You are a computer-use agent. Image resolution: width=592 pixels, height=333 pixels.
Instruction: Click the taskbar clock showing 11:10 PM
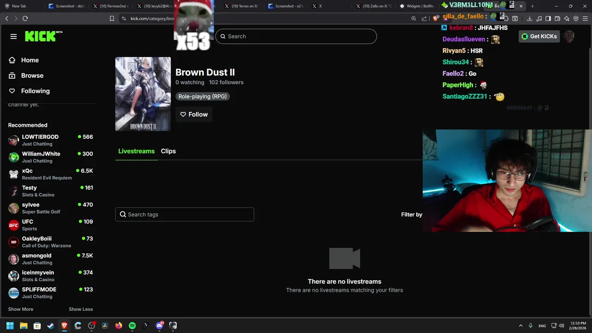pyautogui.click(x=578, y=326)
